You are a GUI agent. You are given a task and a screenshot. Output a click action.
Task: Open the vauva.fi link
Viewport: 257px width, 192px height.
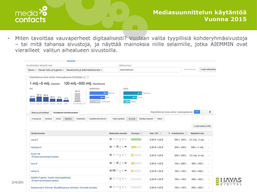(x=35, y=140)
